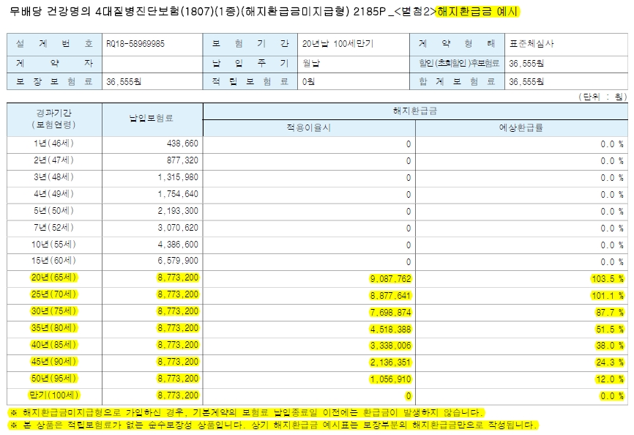The image size is (634, 435).
Task: Select refund rate 12.0 %
Action: [x=610, y=379]
